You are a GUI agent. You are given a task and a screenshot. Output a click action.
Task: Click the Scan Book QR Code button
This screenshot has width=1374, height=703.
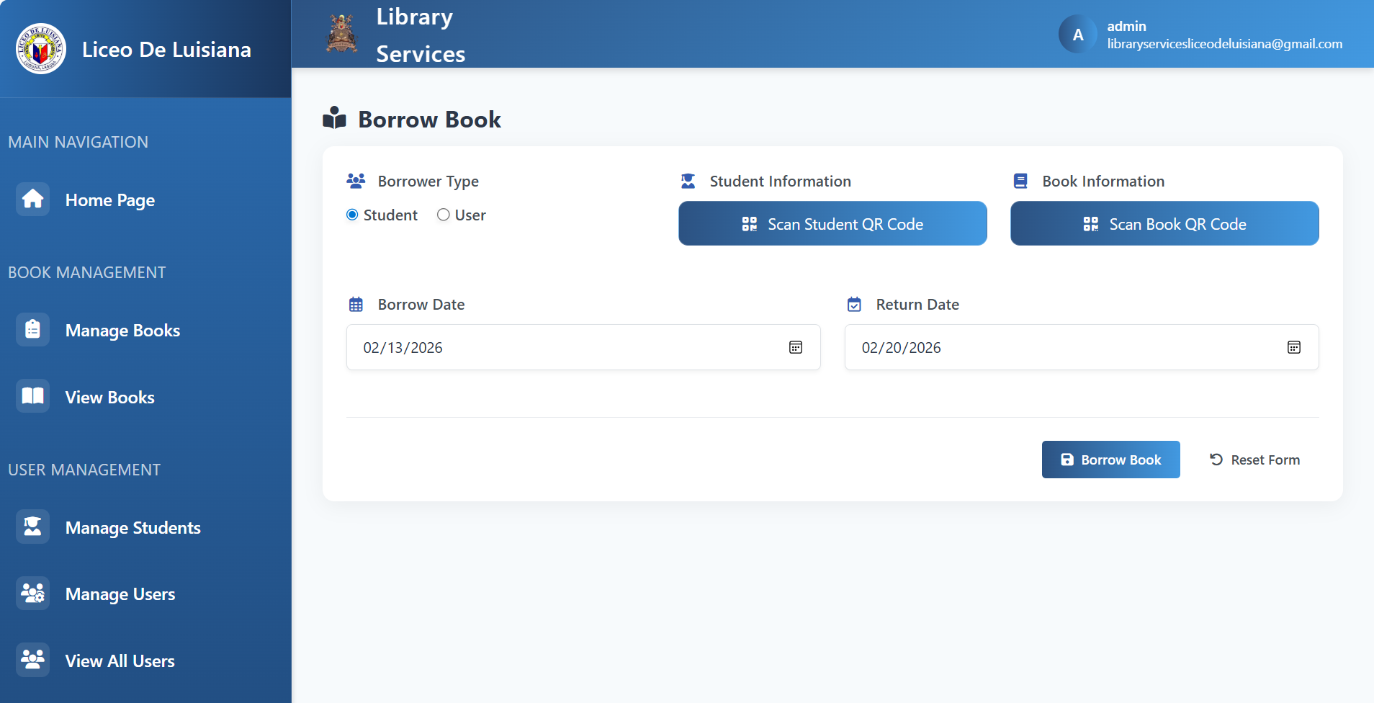(1164, 223)
